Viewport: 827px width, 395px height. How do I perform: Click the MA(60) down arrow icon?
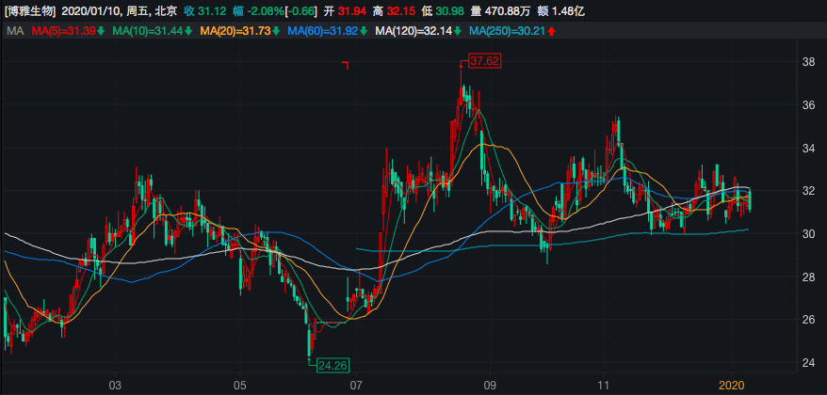368,32
